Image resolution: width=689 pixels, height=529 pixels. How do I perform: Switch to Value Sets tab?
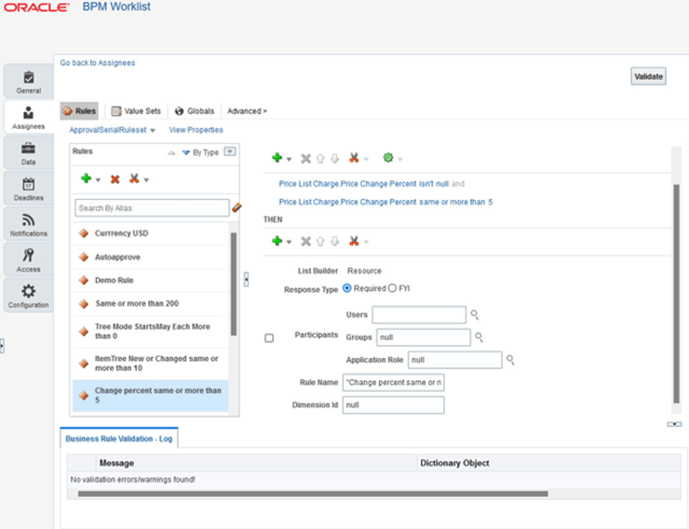click(136, 111)
